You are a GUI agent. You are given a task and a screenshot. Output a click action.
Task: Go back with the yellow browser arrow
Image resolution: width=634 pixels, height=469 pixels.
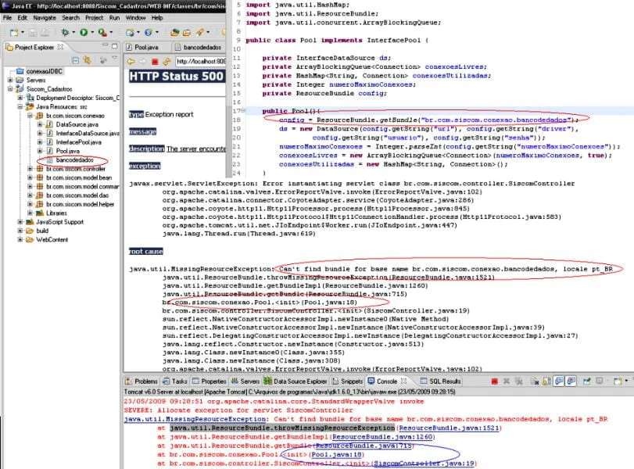click(131, 62)
